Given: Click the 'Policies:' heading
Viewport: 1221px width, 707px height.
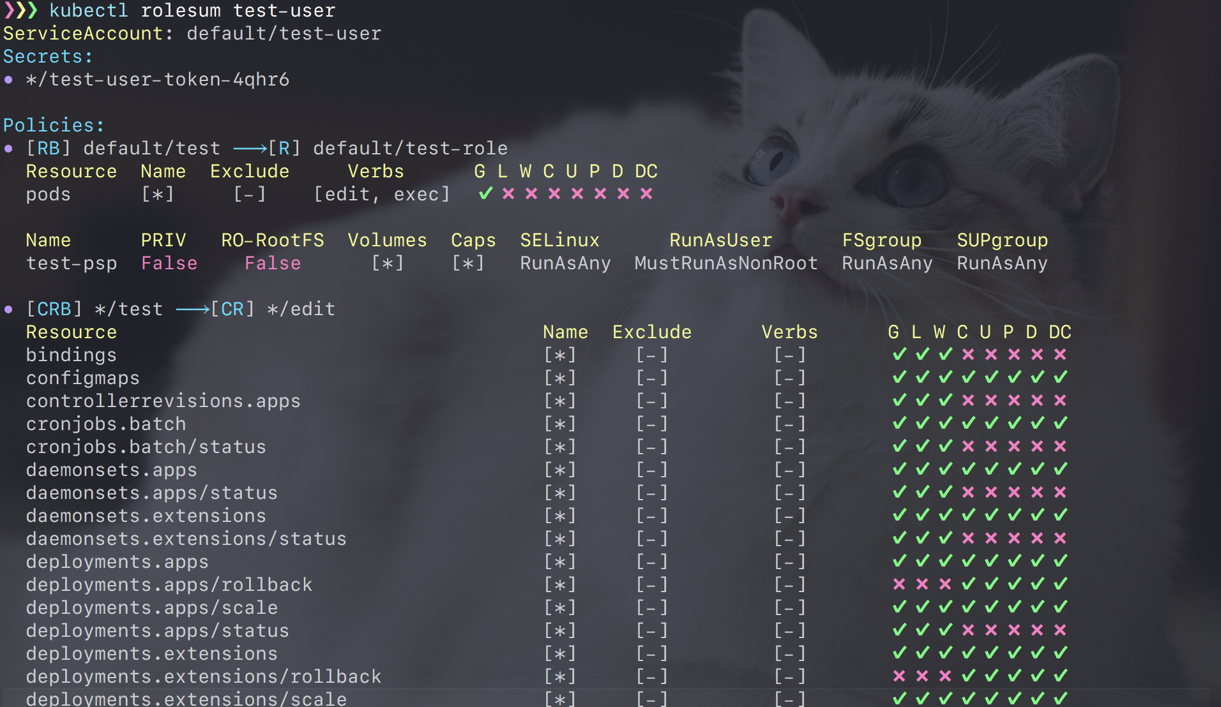Looking at the screenshot, I should [x=54, y=126].
